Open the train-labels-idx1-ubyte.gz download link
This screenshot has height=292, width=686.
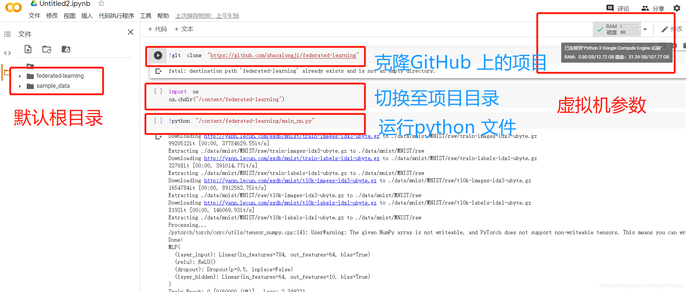coord(292,158)
